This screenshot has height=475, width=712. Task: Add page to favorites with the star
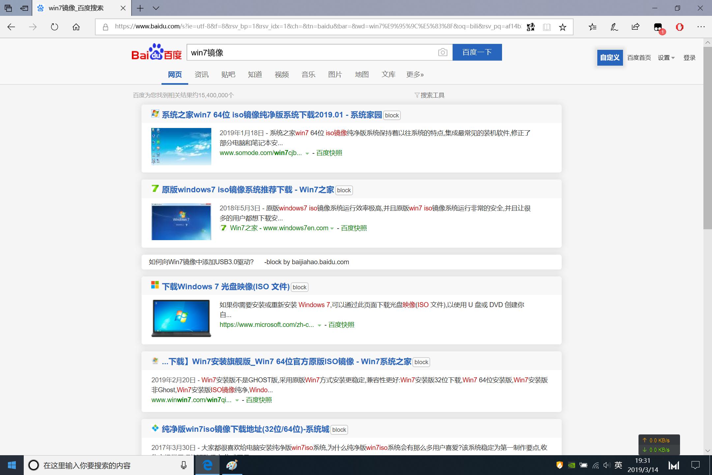point(562,27)
